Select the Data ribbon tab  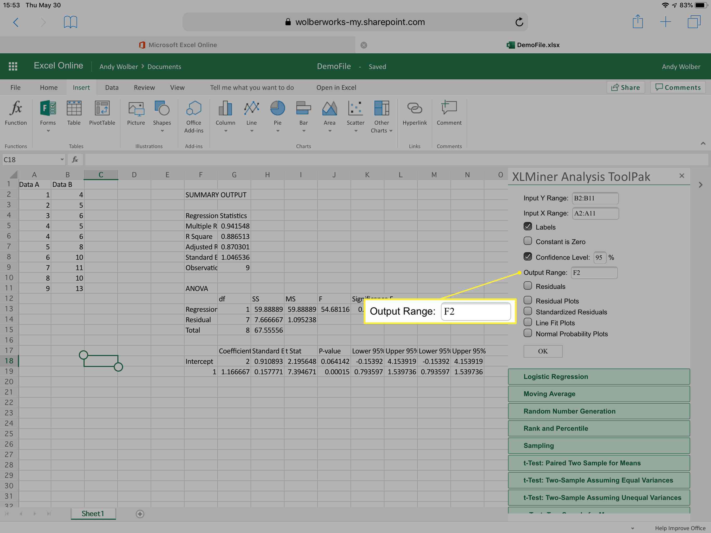click(111, 87)
